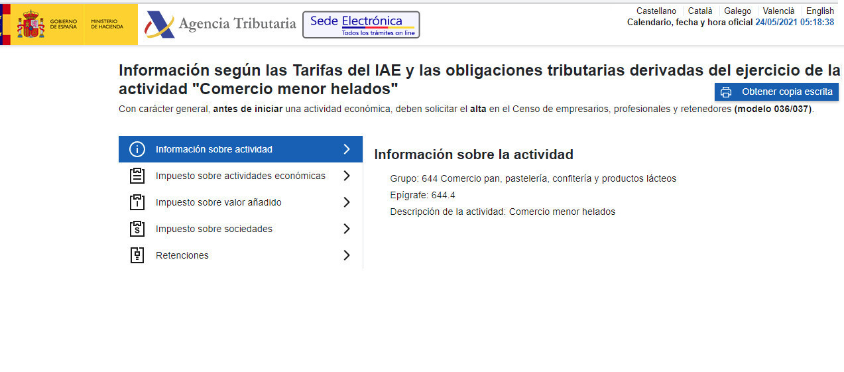Choose the Galego language link
844x372 pixels.
pyautogui.click(x=737, y=11)
